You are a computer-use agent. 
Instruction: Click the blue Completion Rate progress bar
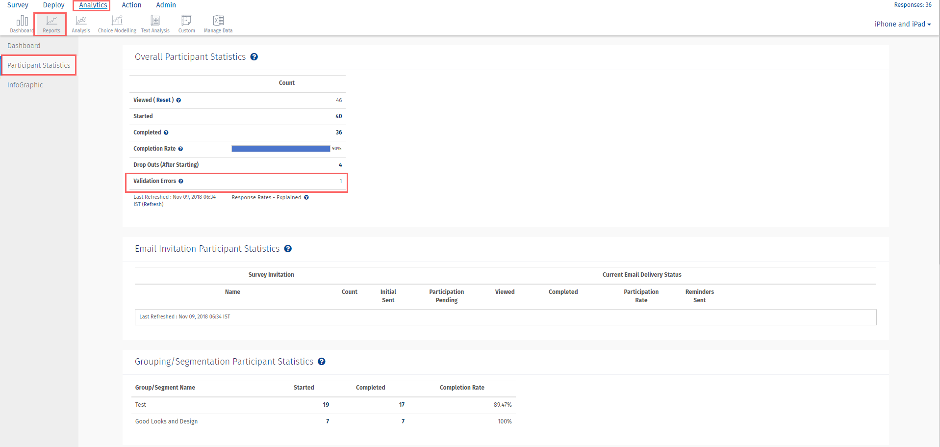click(280, 149)
